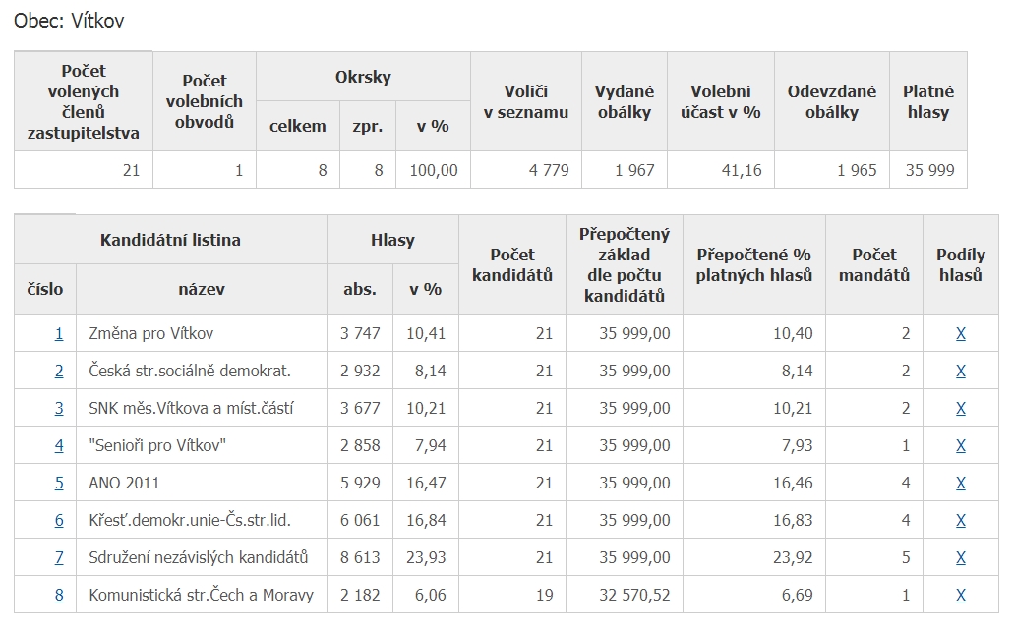Click vote shares X for Sdružení nezávislých kandidátů
The image size is (1014, 631).
click(961, 557)
